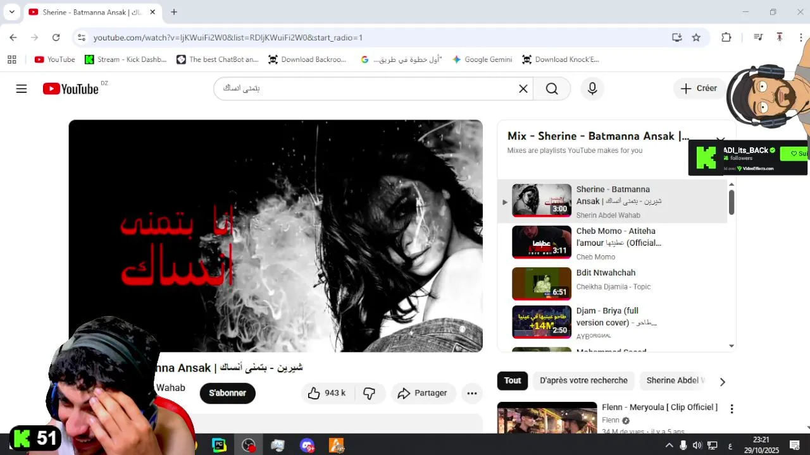Open Discord from the taskbar

pyautogui.click(x=308, y=446)
